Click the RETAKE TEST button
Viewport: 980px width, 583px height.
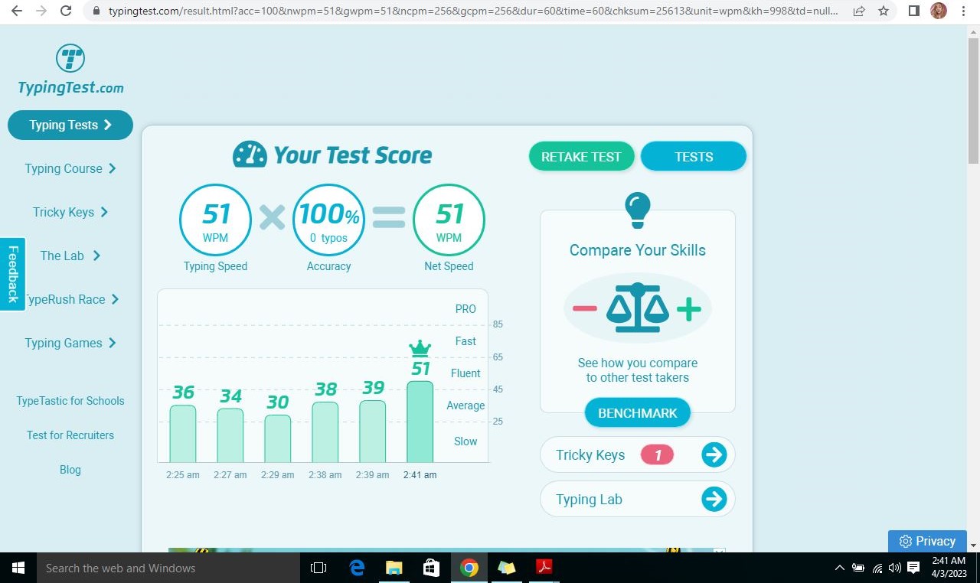(581, 156)
